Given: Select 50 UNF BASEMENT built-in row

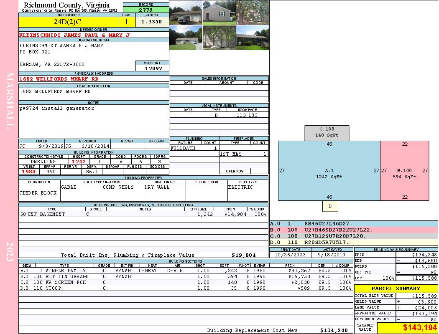Looking at the screenshot, I should (x=143, y=214).
